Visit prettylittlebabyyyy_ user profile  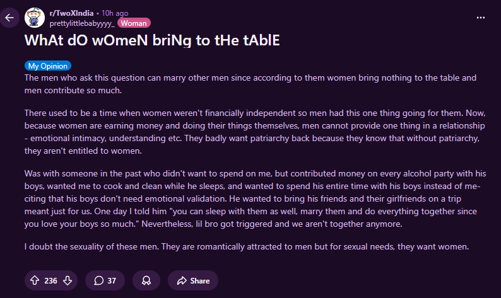[81, 23]
